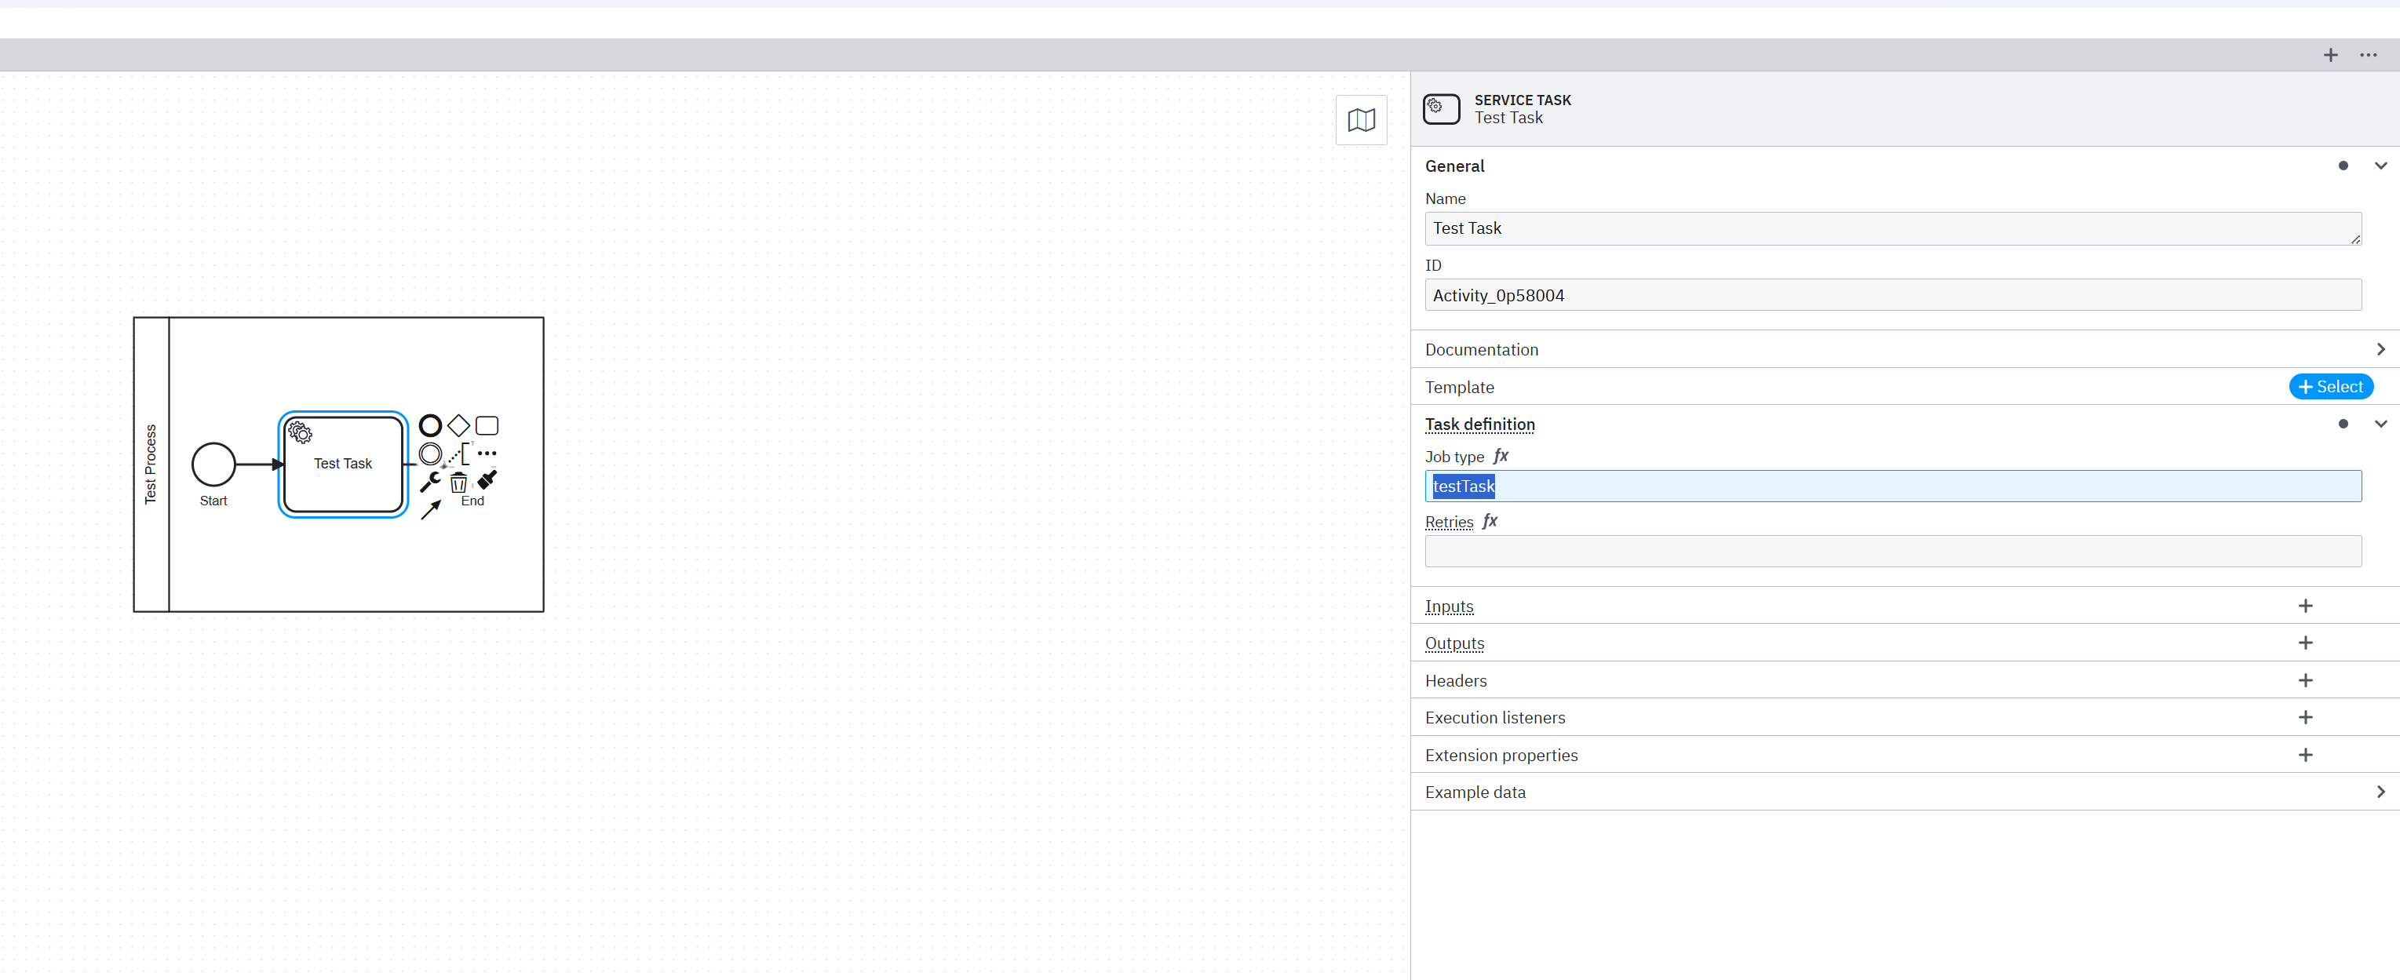Open the color paintbrush tool

point(487,481)
